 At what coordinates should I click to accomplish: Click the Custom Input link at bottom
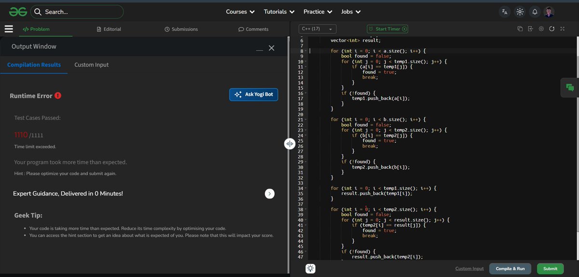click(x=469, y=269)
